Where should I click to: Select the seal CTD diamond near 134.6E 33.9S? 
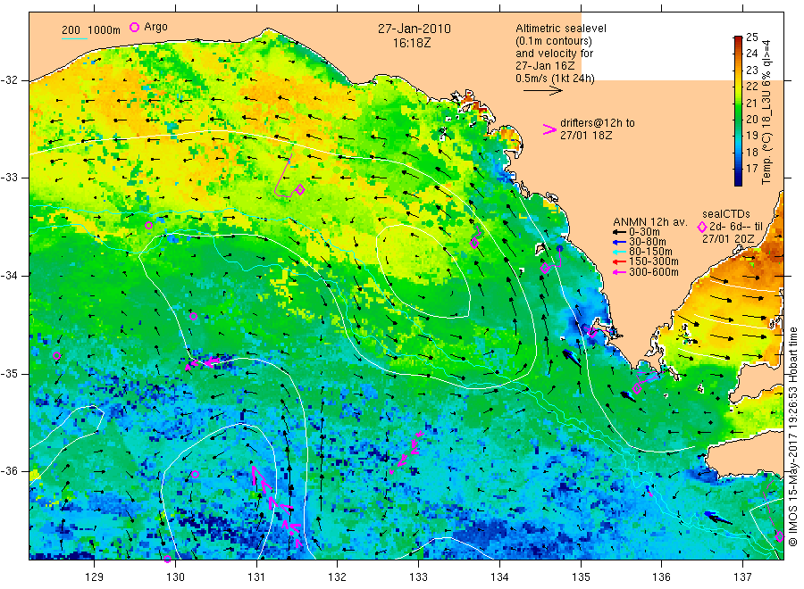545,269
